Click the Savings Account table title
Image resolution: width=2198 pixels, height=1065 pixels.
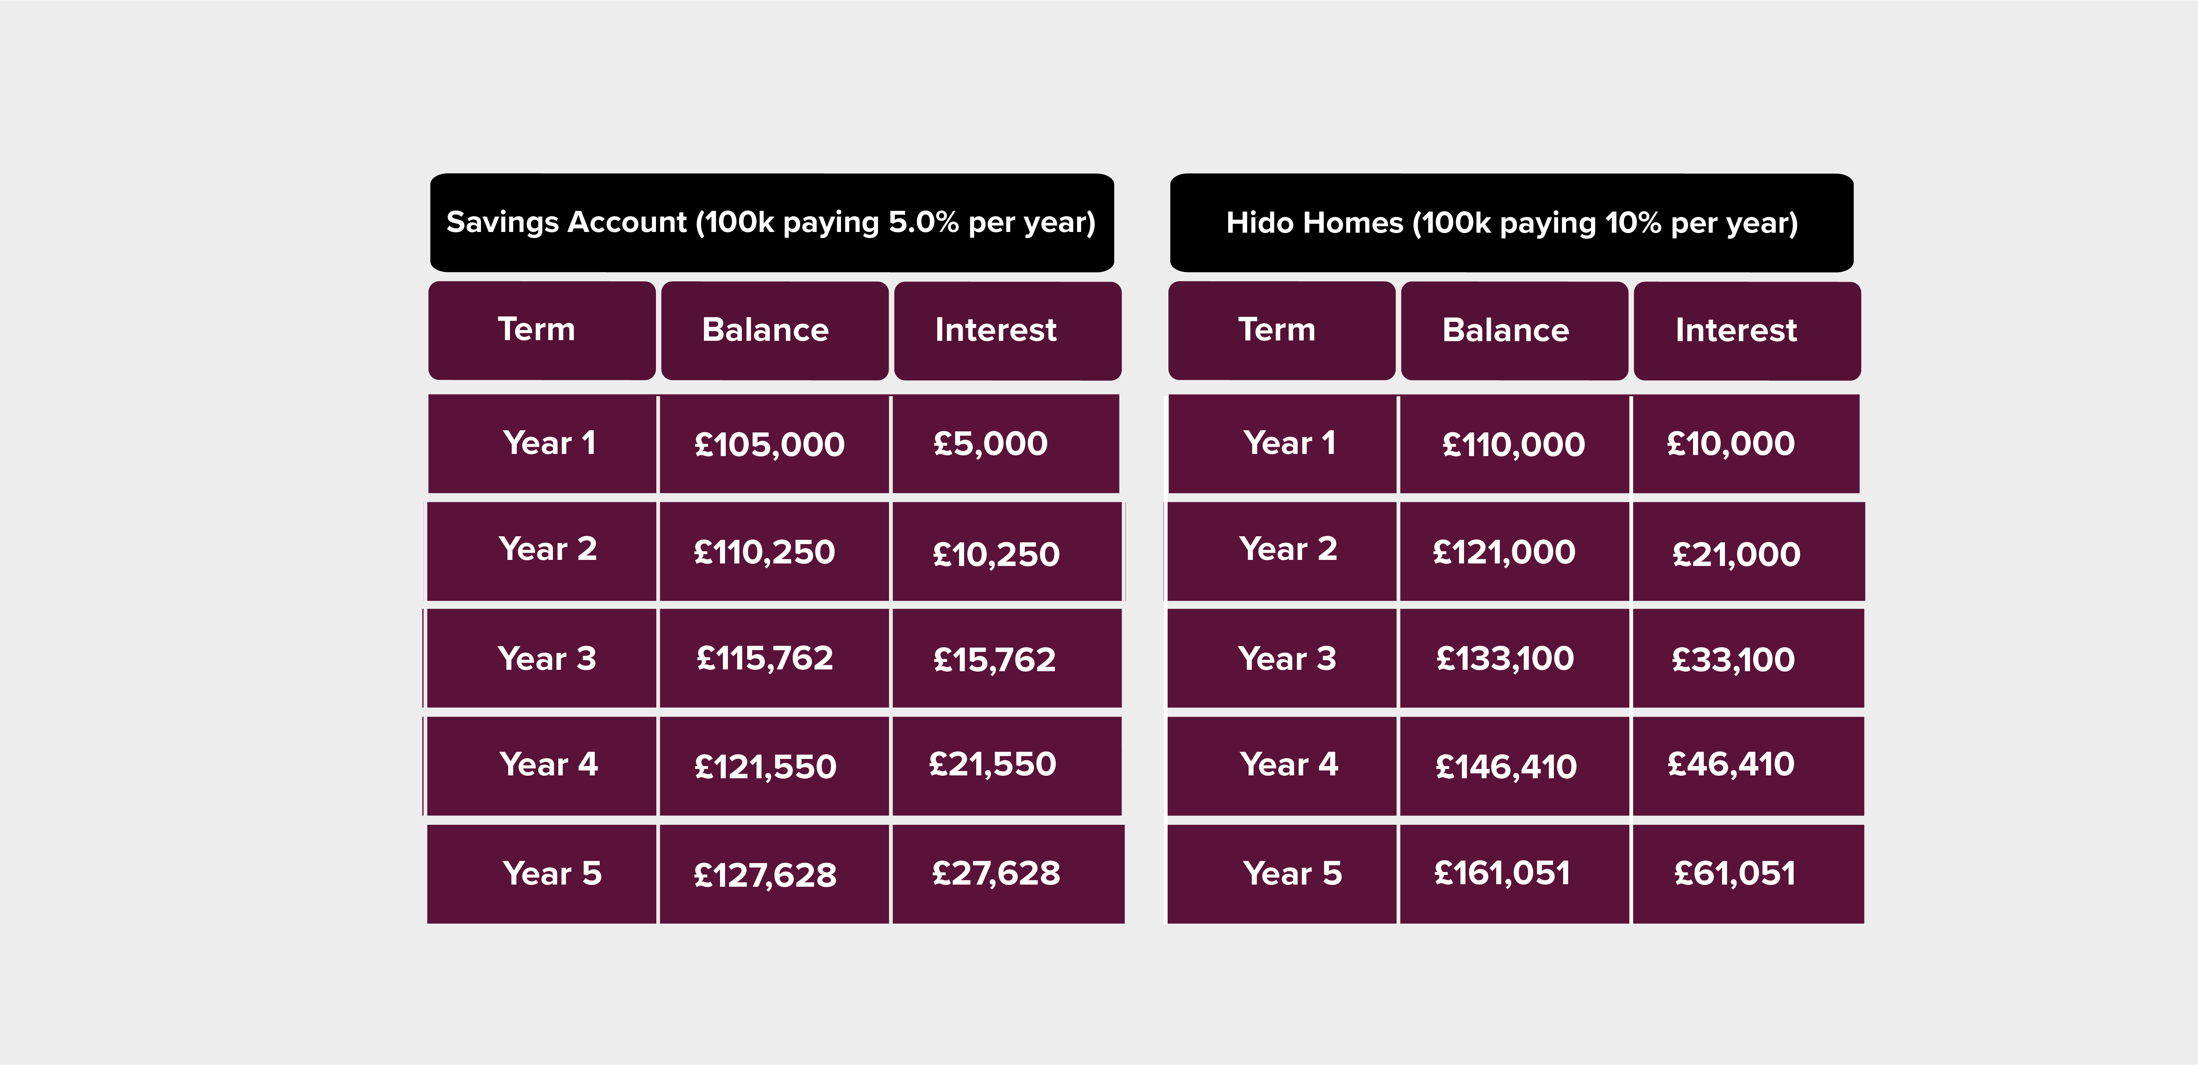click(x=771, y=223)
